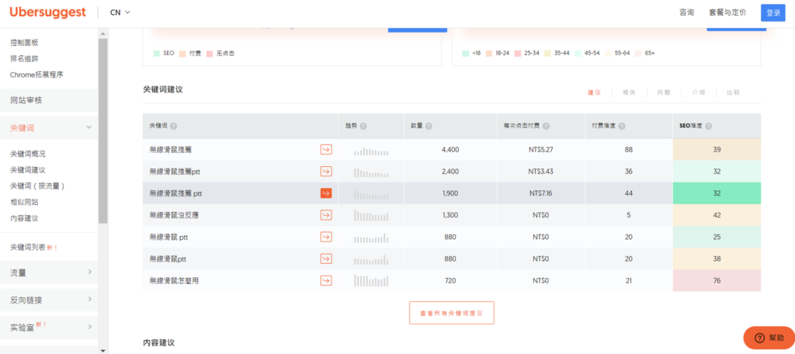Click paid difficulty value 88
The height and width of the screenshot is (354, 795).
pyautogui.click(x=629, y=150)
